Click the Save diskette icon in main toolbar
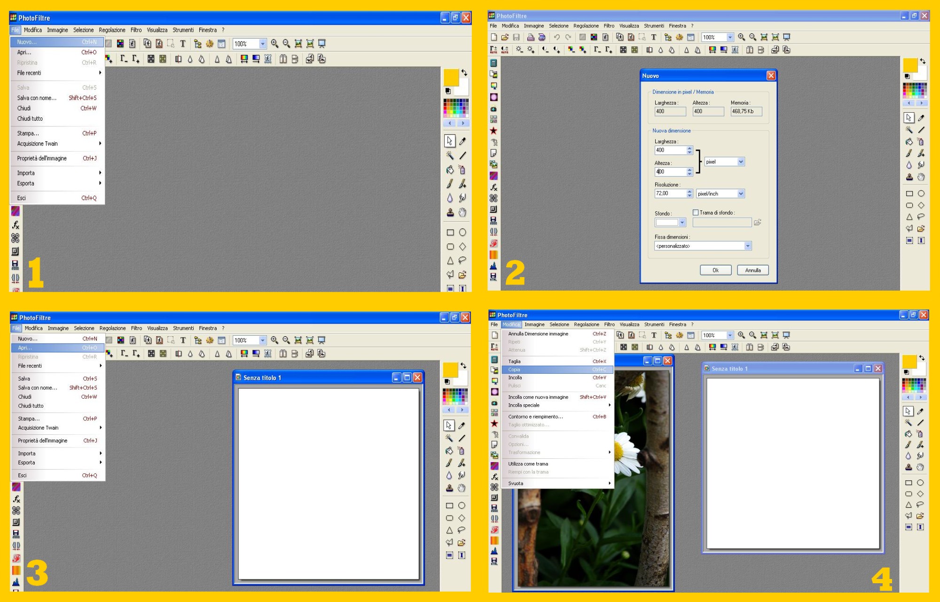 [516, 37]
